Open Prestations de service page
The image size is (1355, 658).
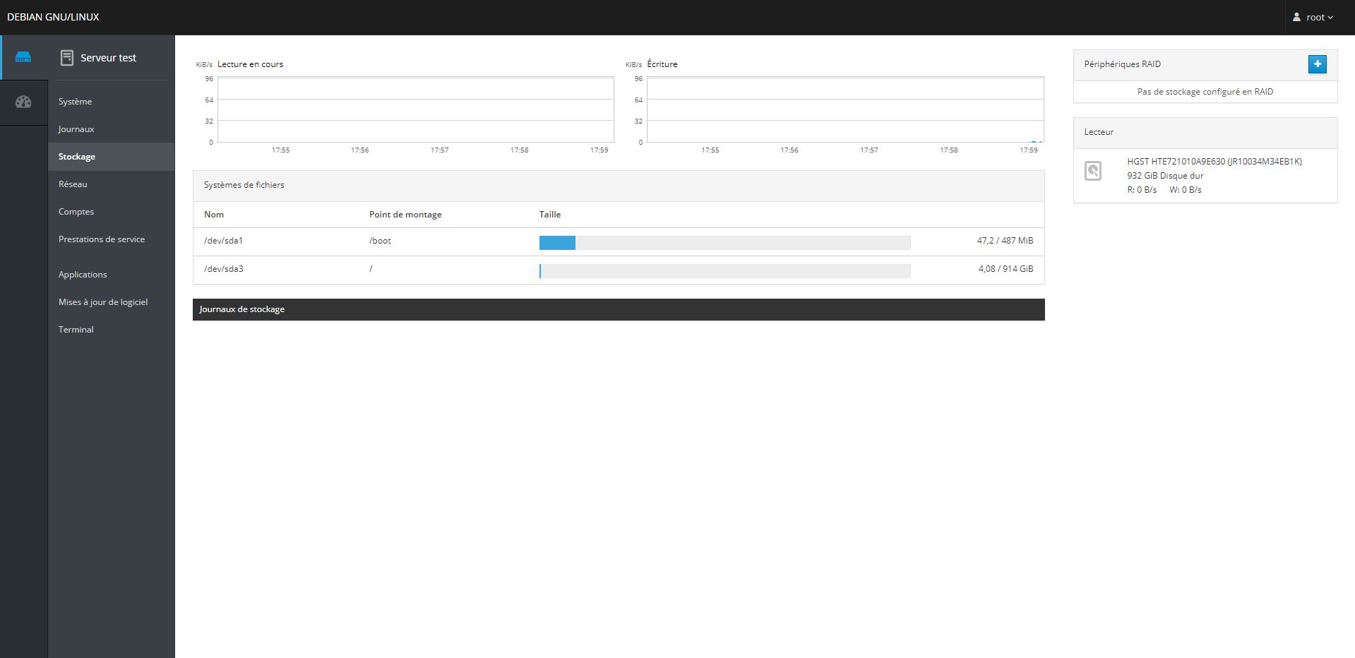click(x=102, y=239)
